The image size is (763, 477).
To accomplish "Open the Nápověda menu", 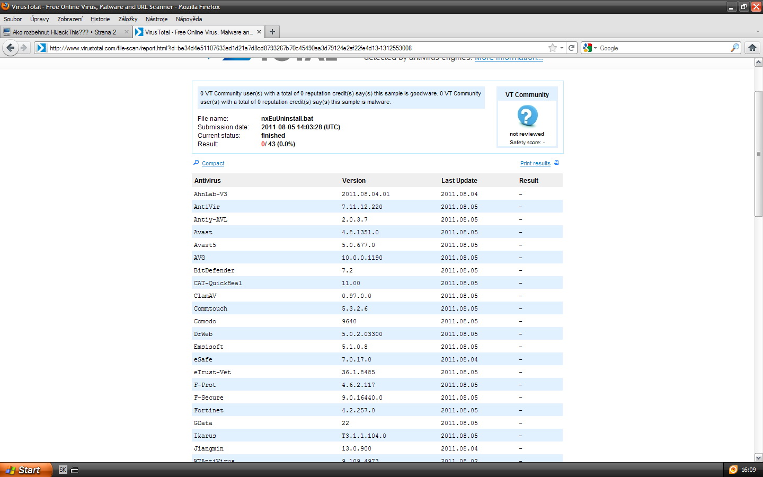I will pyautogui.click(x=189, y=19).
